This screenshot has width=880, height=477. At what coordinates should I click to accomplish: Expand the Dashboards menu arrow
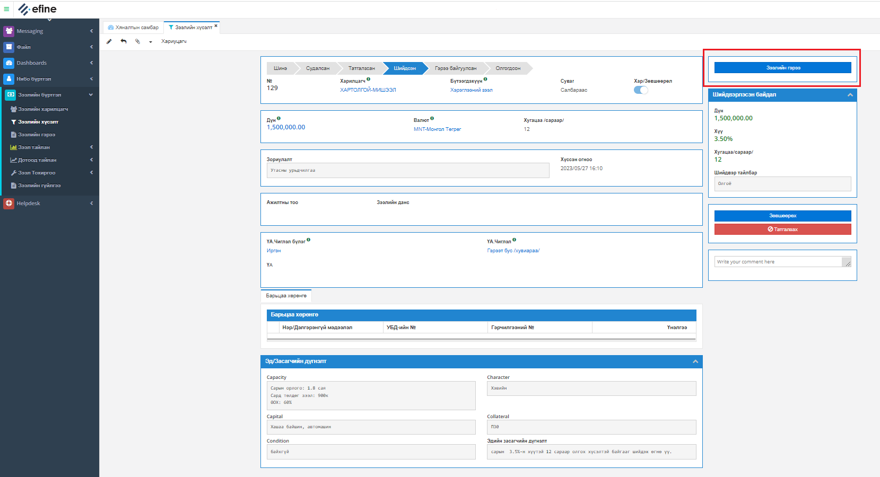click(x=91, y=63)
